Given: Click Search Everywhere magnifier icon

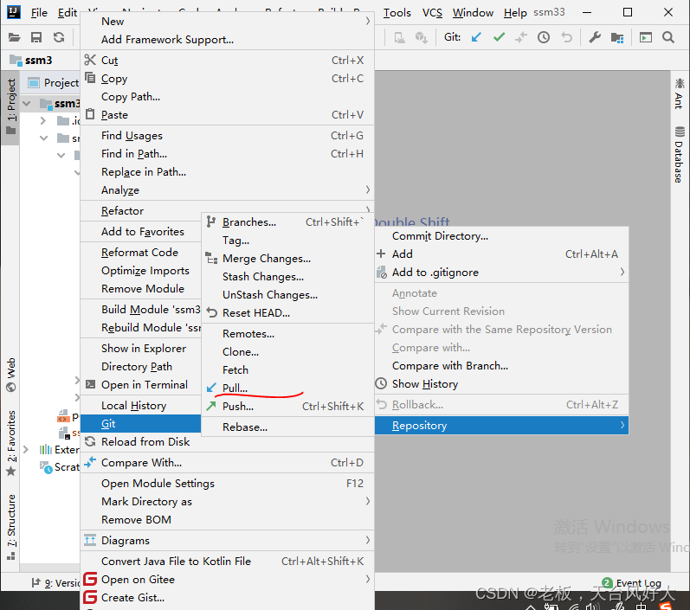Looking at the screenshot, I should click(x=668, y=37).
